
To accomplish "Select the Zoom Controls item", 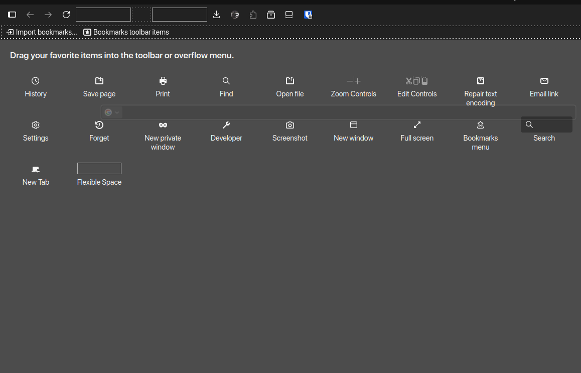I will click(x=353, y=81).
